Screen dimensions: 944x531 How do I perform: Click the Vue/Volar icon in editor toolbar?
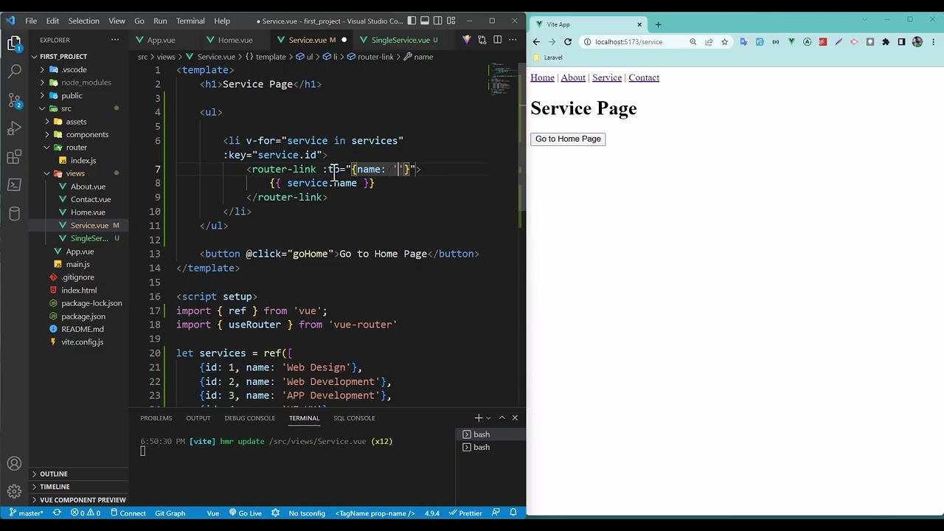(466, 40)
